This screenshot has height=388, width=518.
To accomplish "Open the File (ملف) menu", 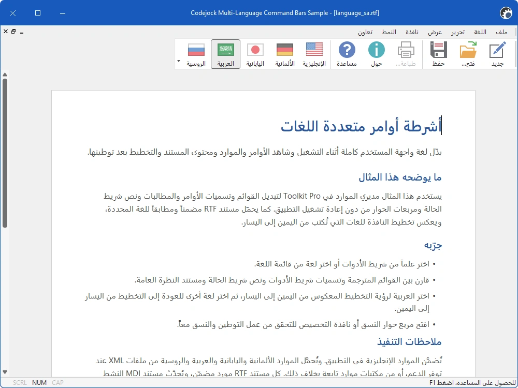I will 501,32.
